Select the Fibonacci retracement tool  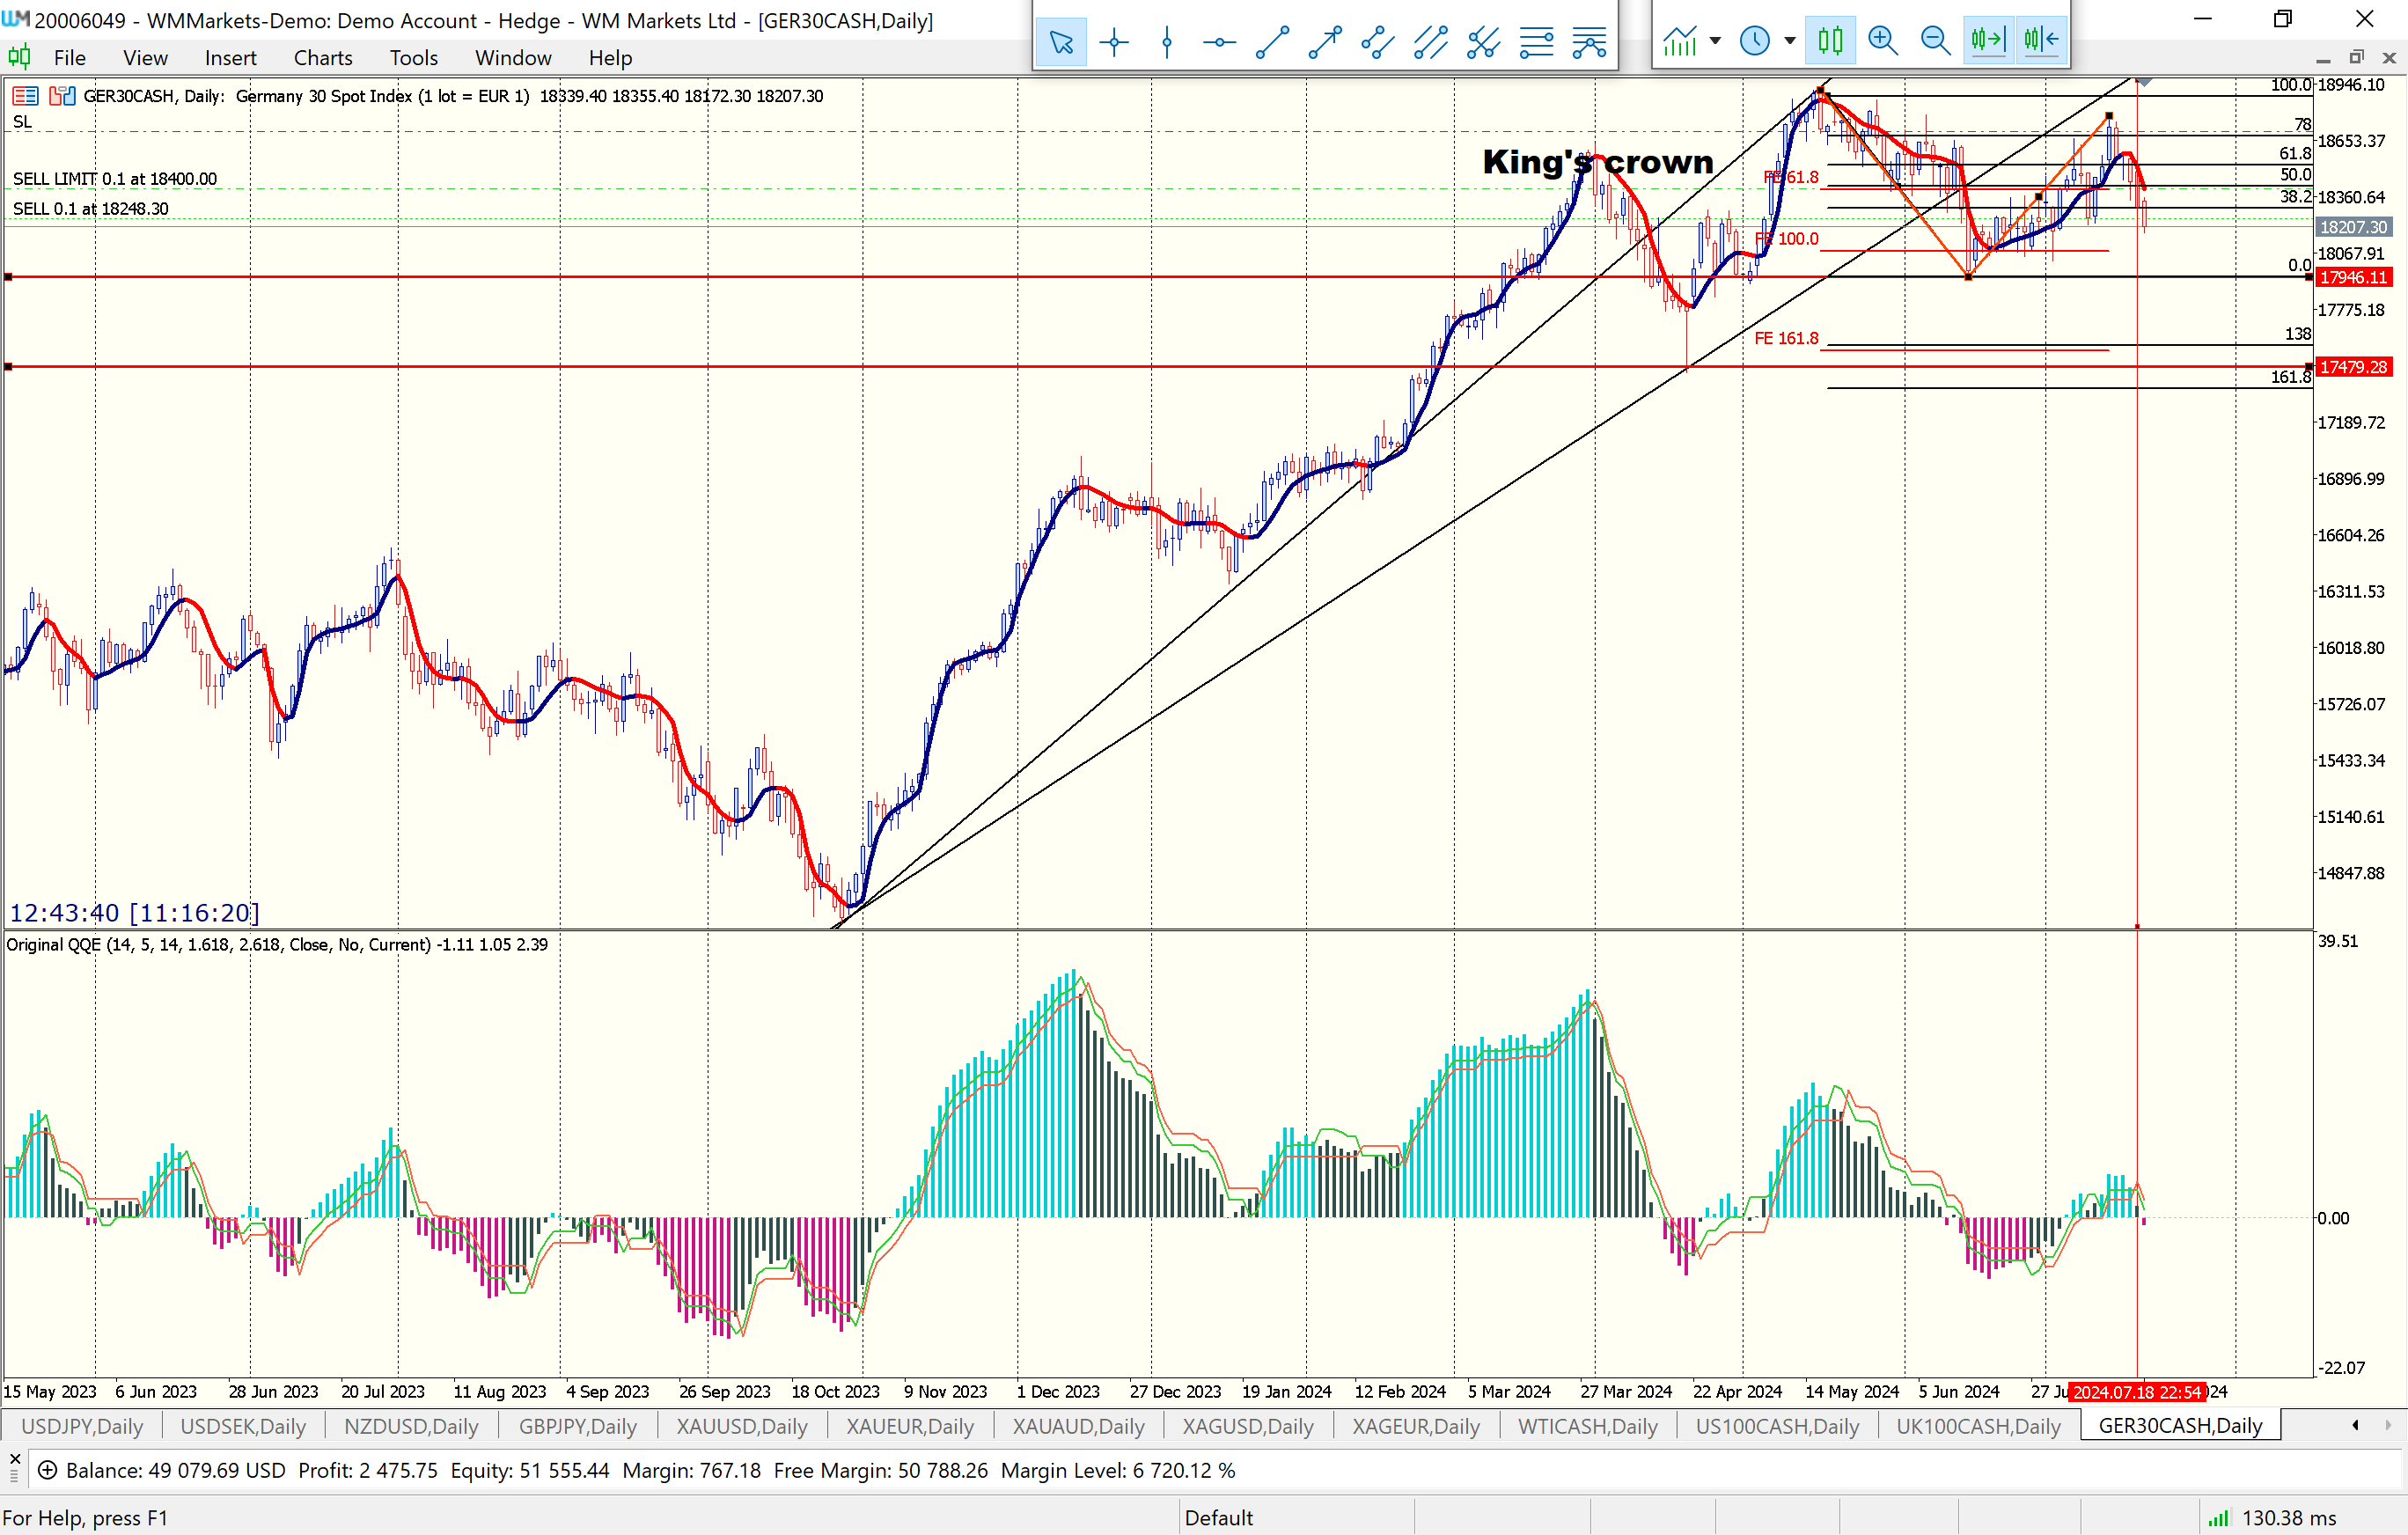[x=1536, y=41]
